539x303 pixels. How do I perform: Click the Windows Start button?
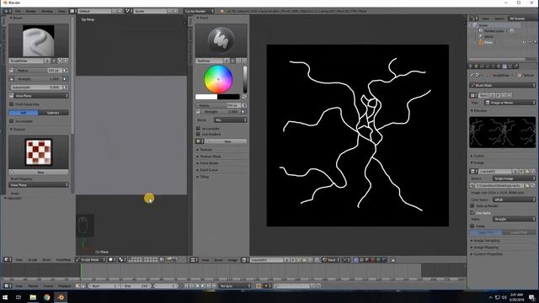click(5, 297)
